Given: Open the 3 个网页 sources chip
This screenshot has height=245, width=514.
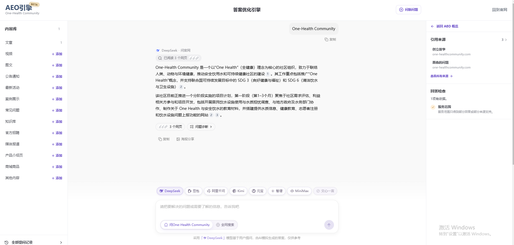Looking at the screenshot, I should pos(170,127).
